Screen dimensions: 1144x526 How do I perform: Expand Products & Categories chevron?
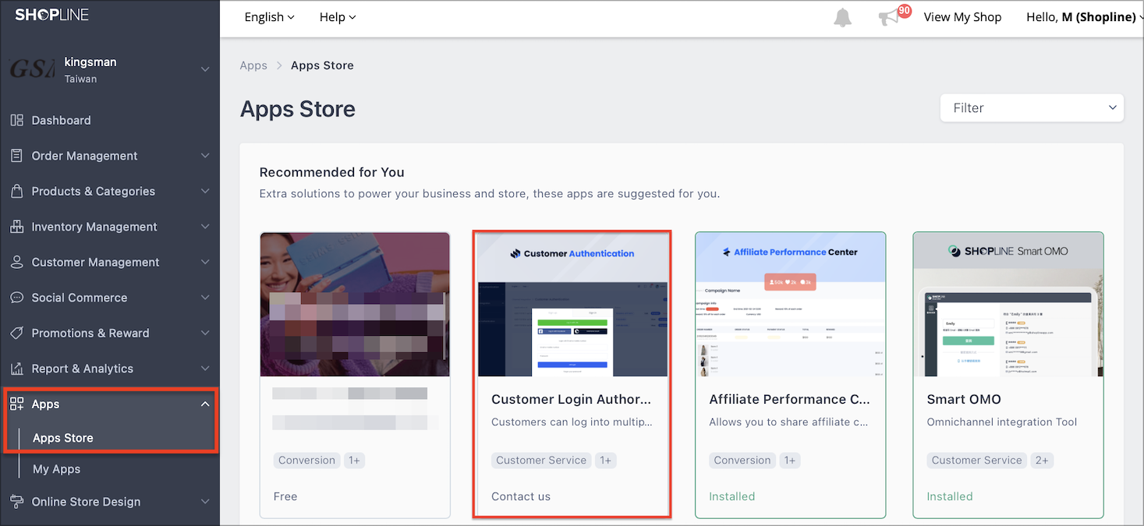tap(205, 191)
